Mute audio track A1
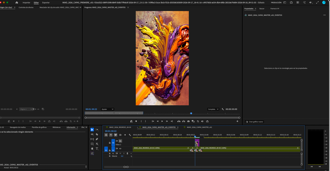Image resolution: width=330 pixels, height=171 pixels. 121,153
